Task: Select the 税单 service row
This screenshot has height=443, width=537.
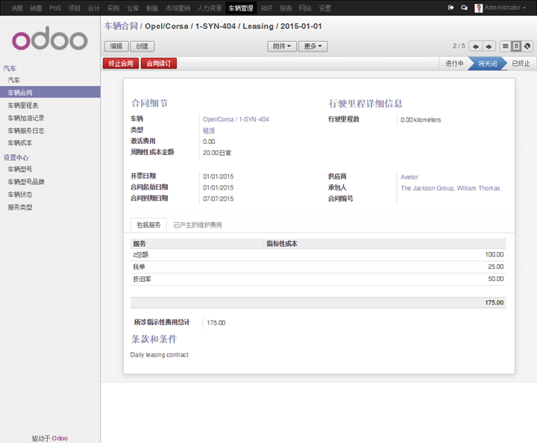Action: [x=318, y=267]
